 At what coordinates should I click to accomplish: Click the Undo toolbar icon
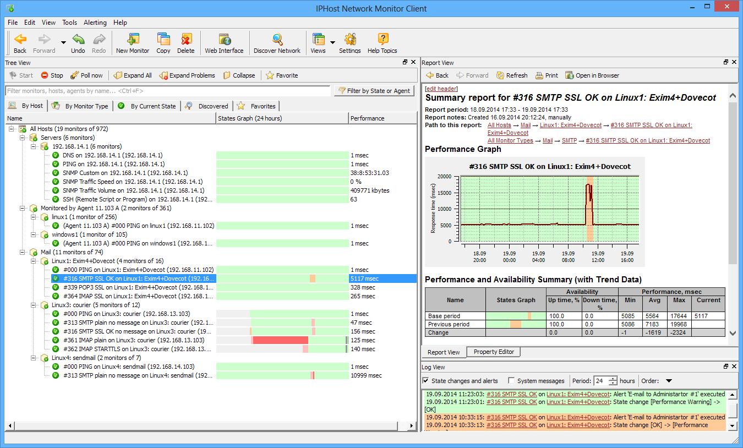coord(78,43)
